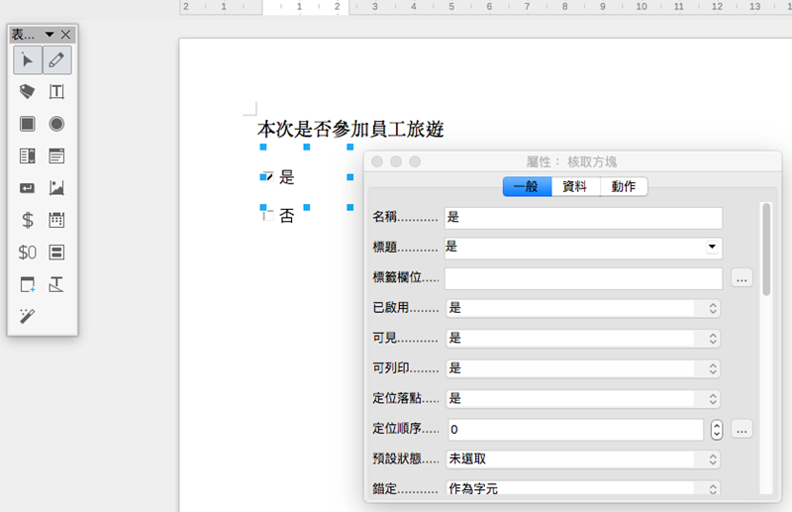792x512 pixels.
Task: Choose the Text Box control tool
Action: tap(56, 92)
